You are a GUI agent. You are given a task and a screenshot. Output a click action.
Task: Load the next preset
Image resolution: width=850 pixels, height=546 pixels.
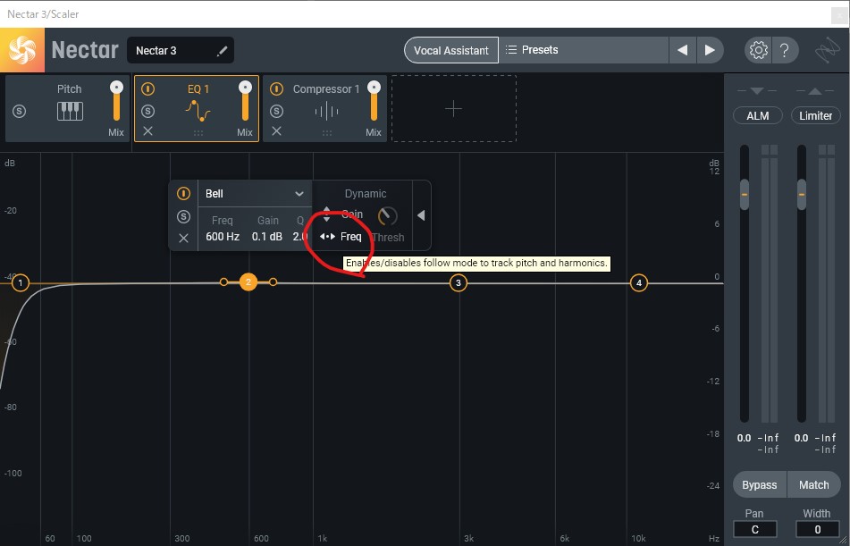[710, 50]
